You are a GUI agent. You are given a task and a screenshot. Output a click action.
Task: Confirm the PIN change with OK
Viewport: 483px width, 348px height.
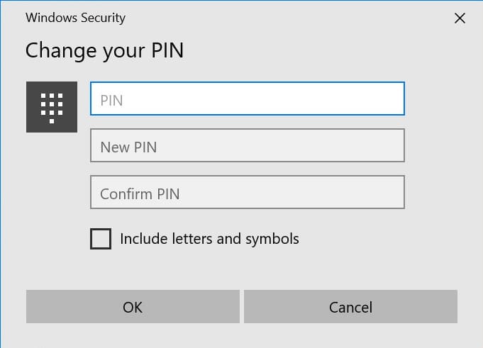[133, 307]
